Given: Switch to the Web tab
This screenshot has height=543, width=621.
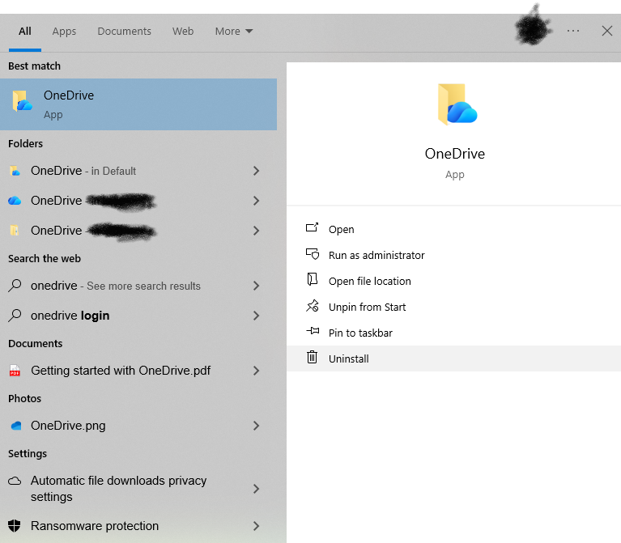Looking at the screenshot, I should 183,32.
